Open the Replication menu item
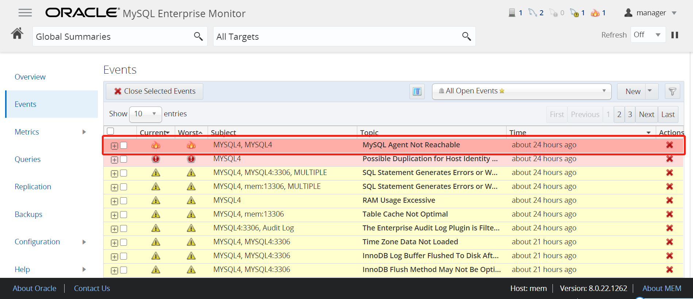 click(x=33, y=187)
